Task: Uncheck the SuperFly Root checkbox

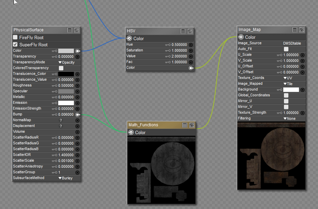Action: (15, 44)
